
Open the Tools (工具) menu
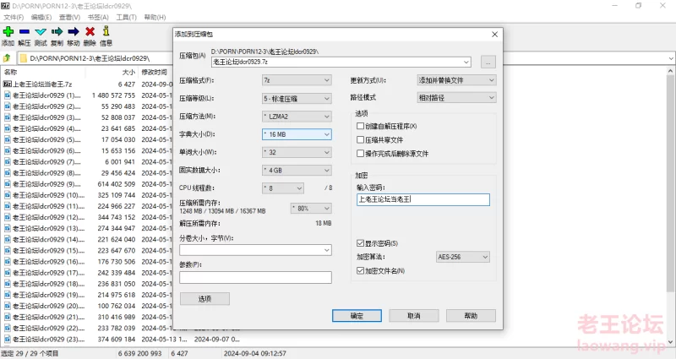pos(126,17)
